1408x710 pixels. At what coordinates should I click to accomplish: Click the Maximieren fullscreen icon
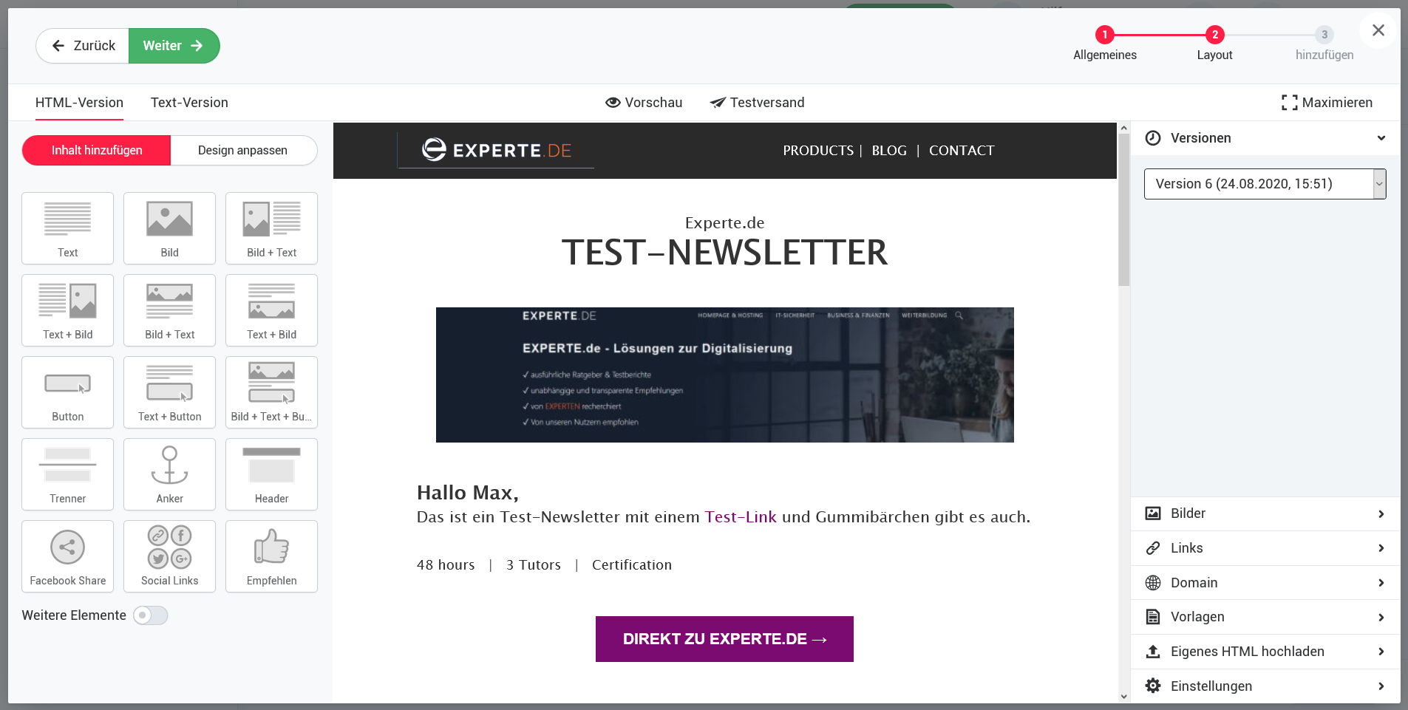[x=1289, y=103]
